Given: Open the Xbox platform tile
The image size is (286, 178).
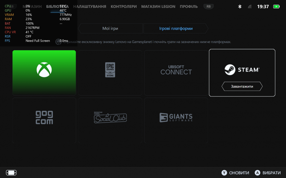Looking at the screenshot, I should (44, 72).
